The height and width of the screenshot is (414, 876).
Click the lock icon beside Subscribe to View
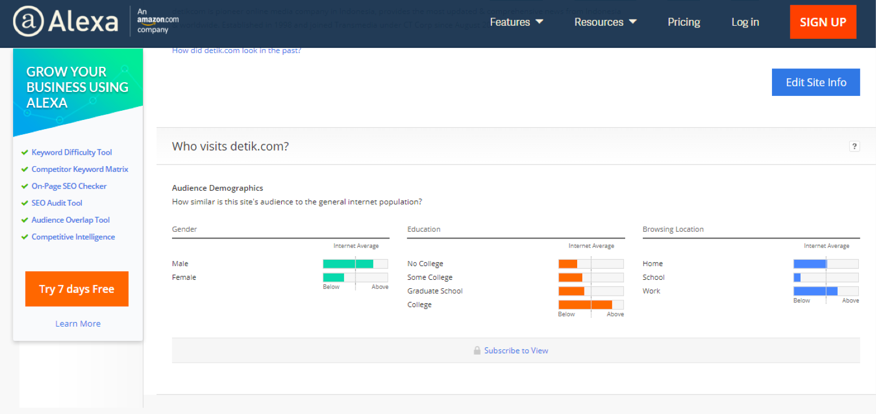(x=477, y=351)
